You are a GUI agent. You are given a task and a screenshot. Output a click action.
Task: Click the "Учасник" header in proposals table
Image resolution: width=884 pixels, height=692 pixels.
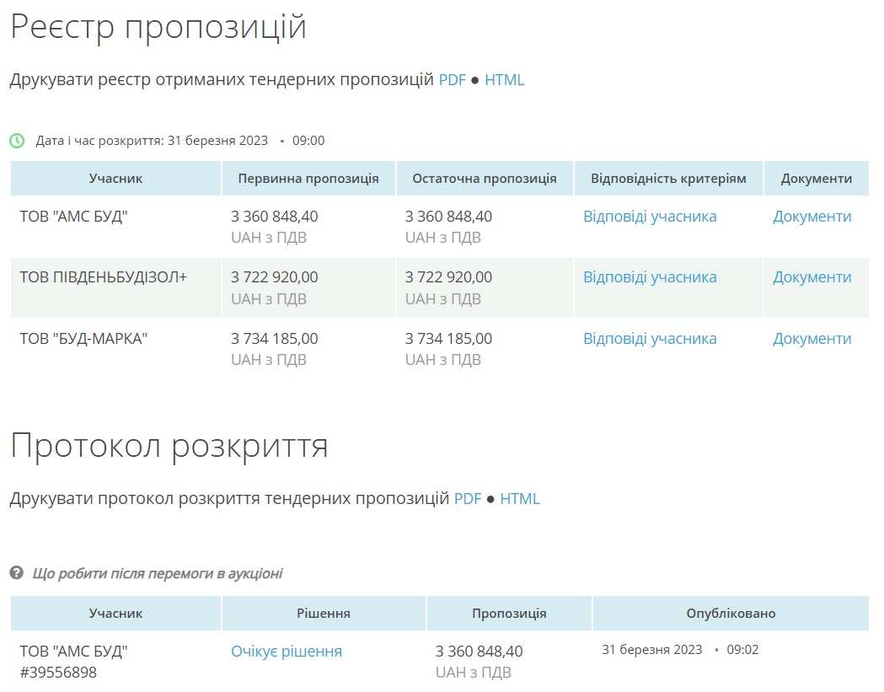coord(115,179)
